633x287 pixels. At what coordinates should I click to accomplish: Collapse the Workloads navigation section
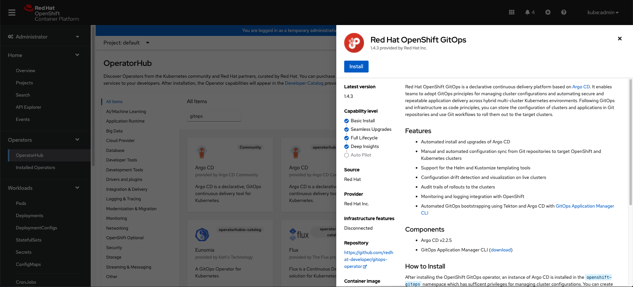45,188
